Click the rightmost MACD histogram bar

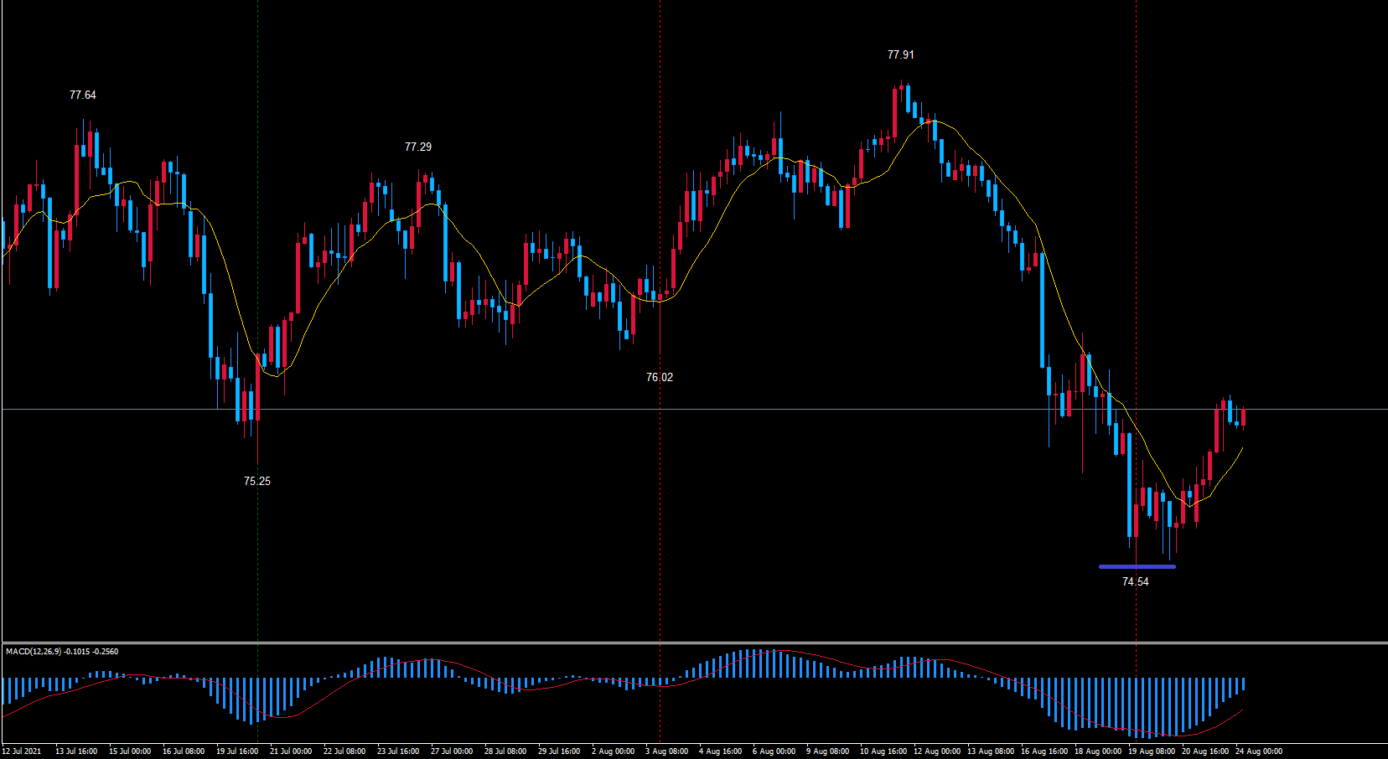(1244, 684)
